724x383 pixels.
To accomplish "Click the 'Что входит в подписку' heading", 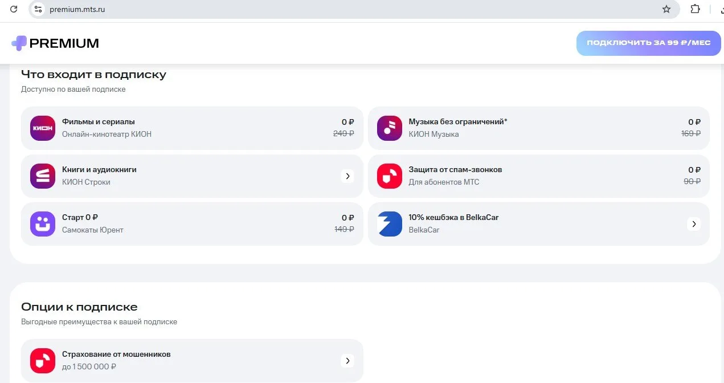I will (94, 75).
